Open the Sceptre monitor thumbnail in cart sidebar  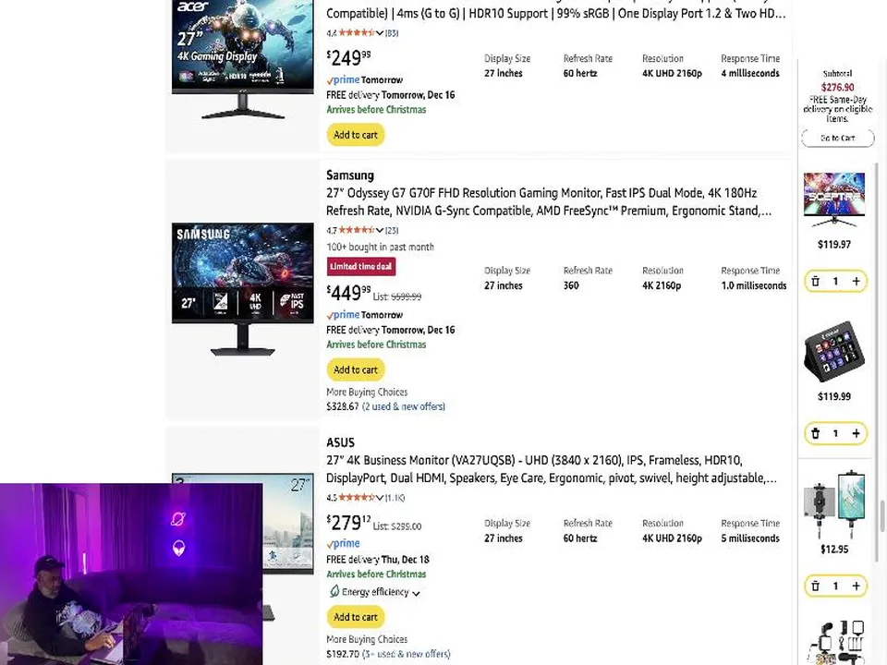coord(834,199)
